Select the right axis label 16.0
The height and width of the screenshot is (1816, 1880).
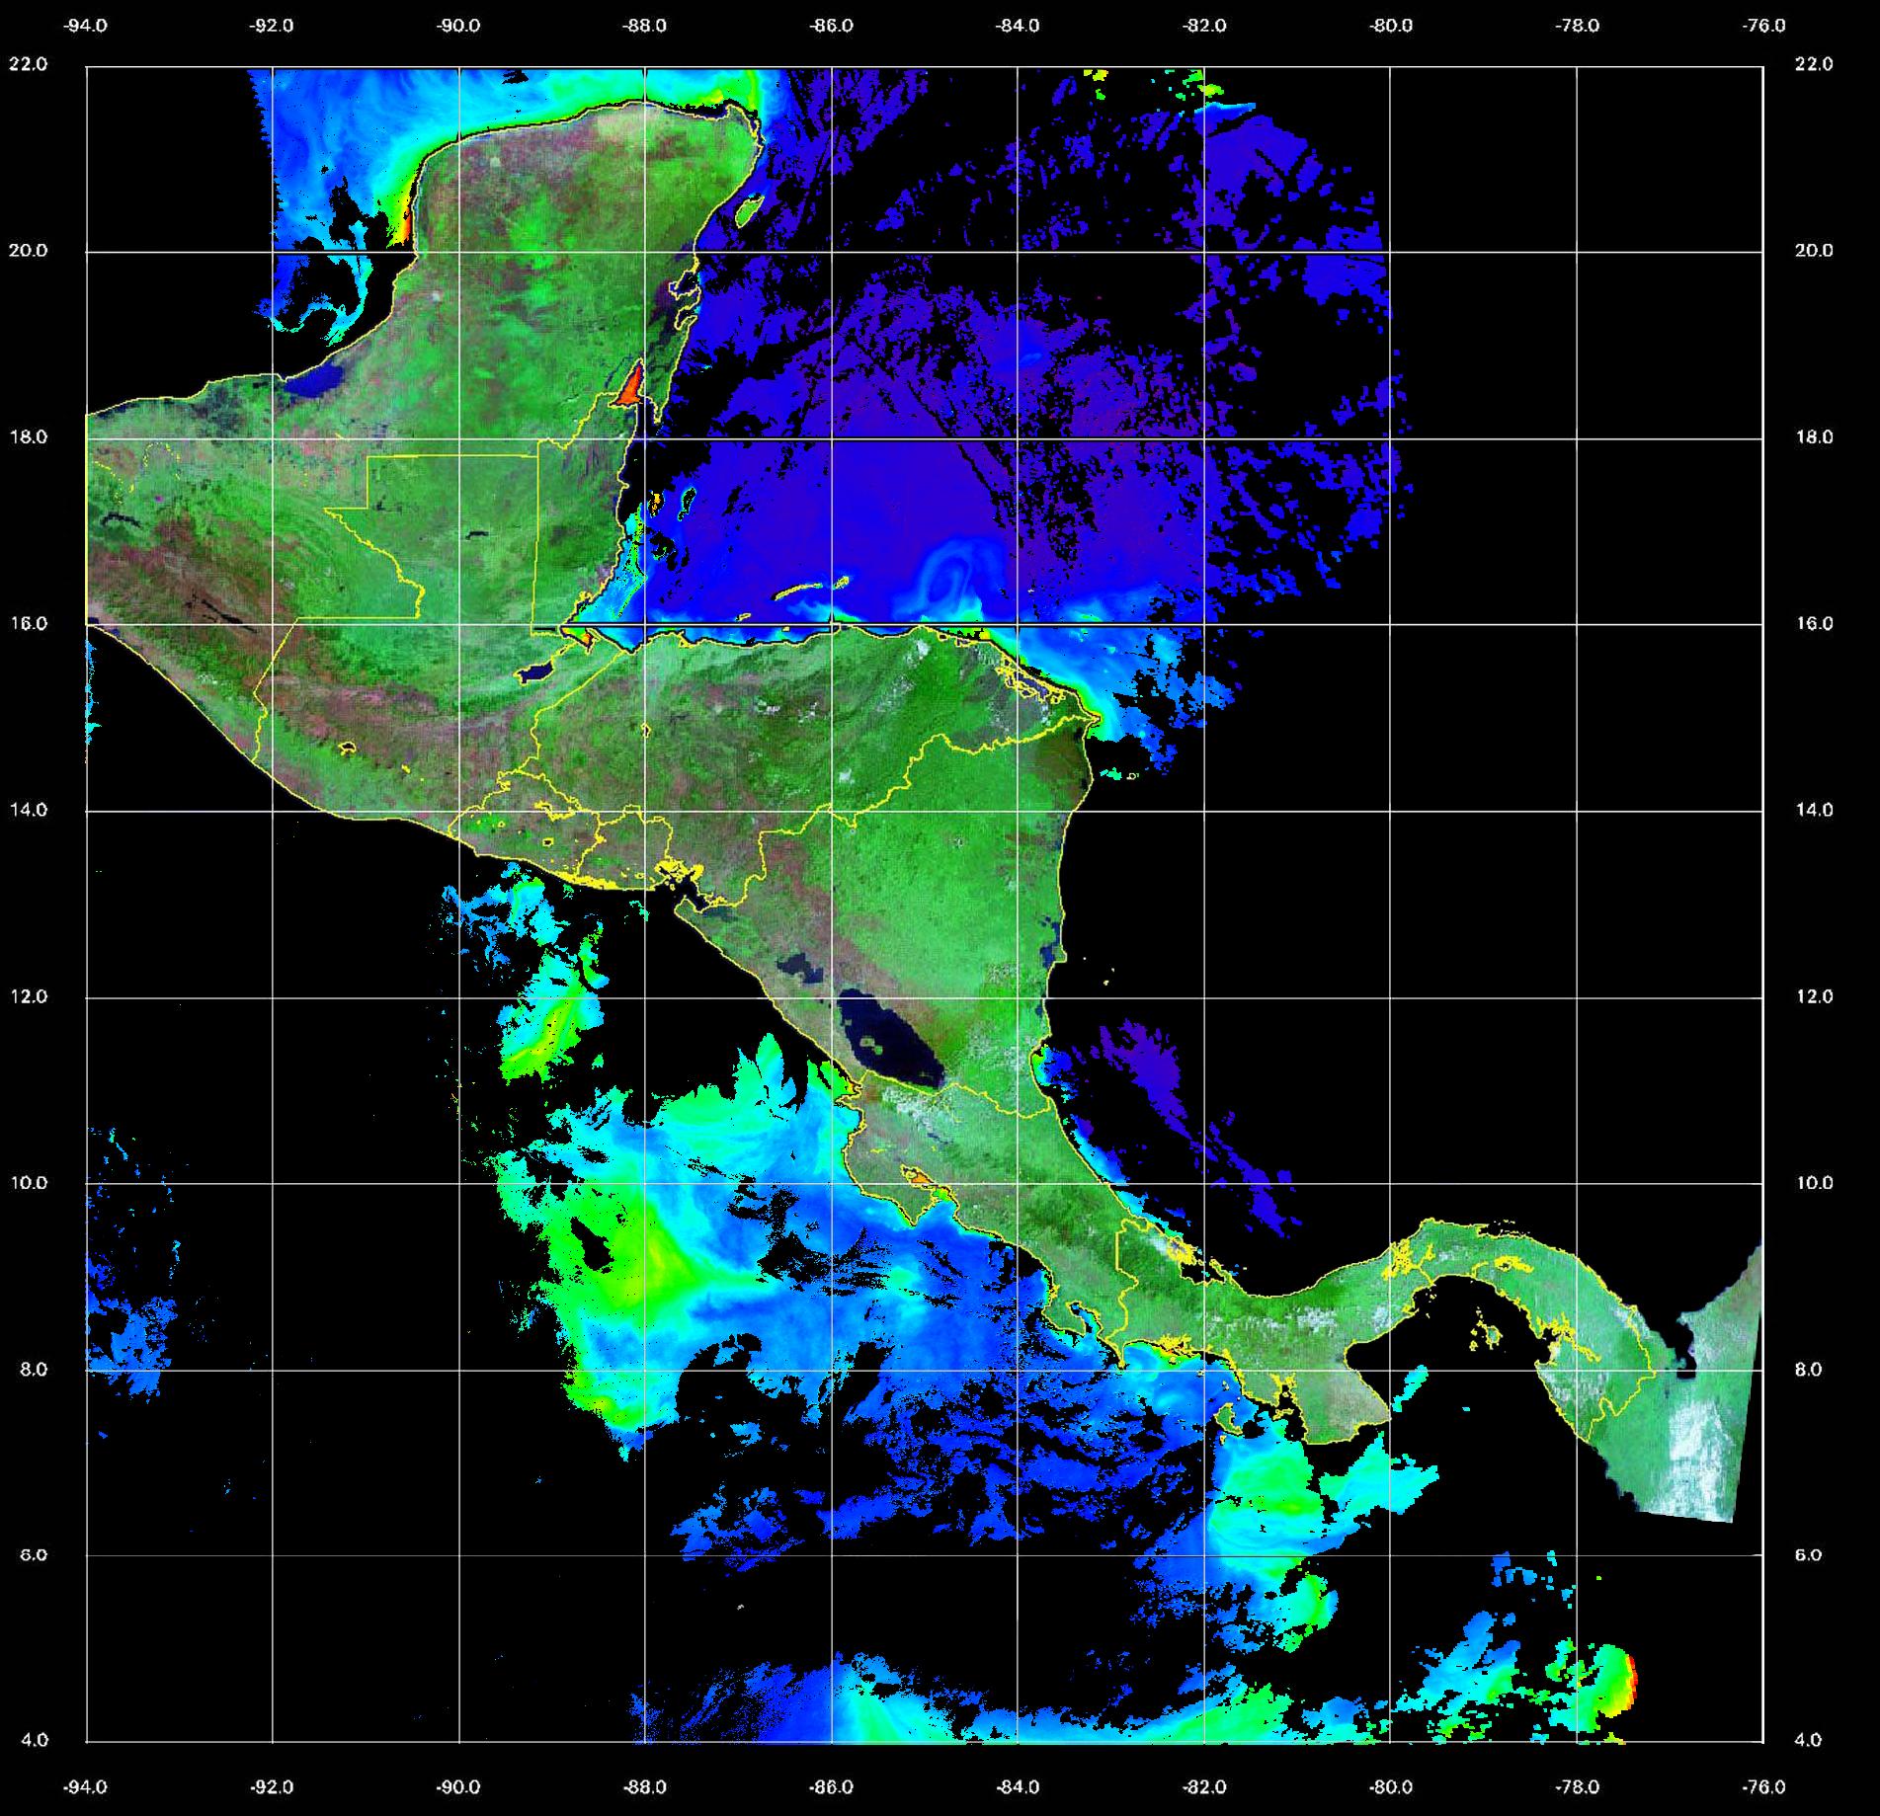pyautogui.click(x=1813, y=624)
